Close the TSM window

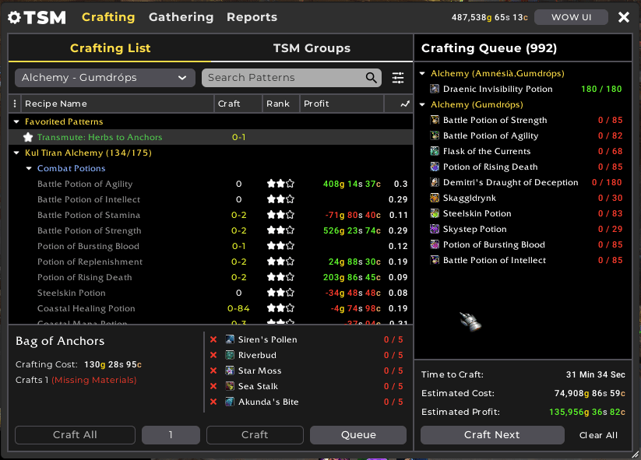[624, 17]
